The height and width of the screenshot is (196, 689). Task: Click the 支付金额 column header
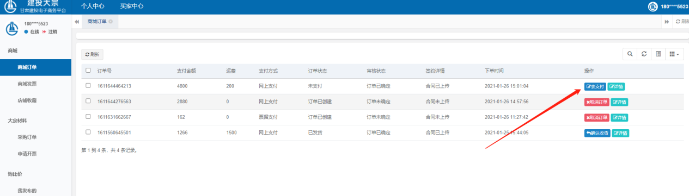[x=186, y=71]
